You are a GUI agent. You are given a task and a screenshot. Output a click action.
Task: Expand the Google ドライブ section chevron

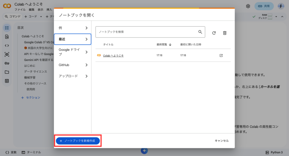[86, 52]
